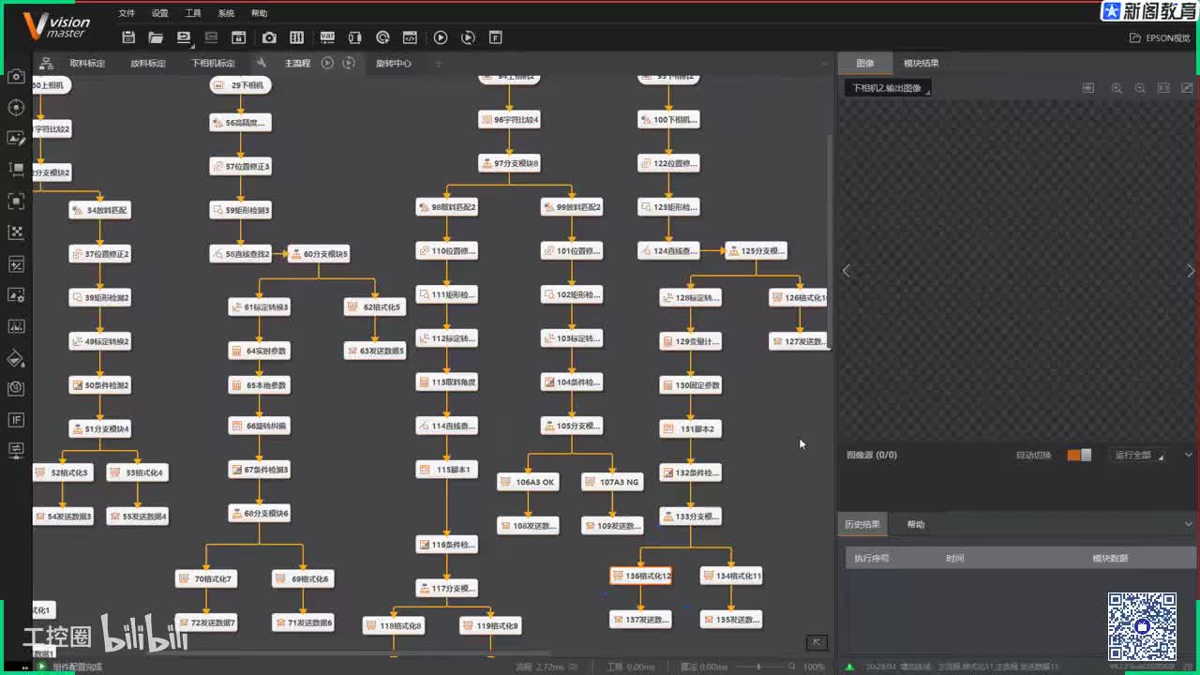Click the canvas vertical scrollbar
The image size is (1200, 675).
tap(829, 242)
